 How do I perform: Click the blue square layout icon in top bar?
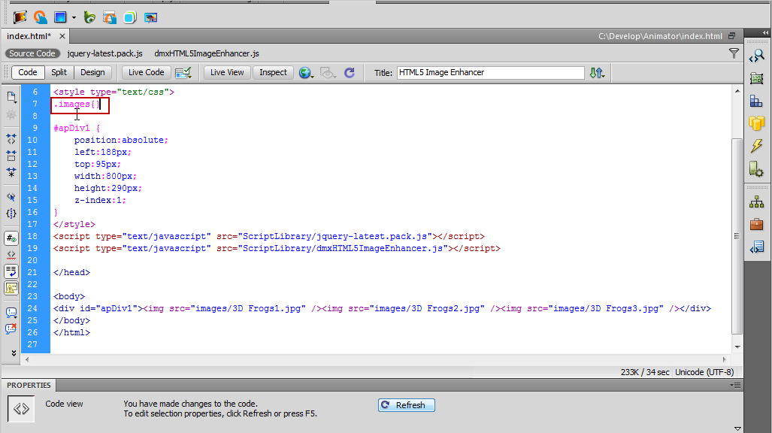(60, 17)
